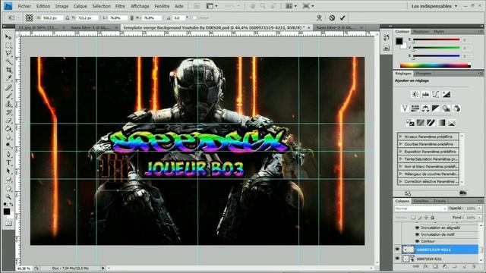Click the Add layer mask icon
The image size is (486, 273).
(435, 266)
